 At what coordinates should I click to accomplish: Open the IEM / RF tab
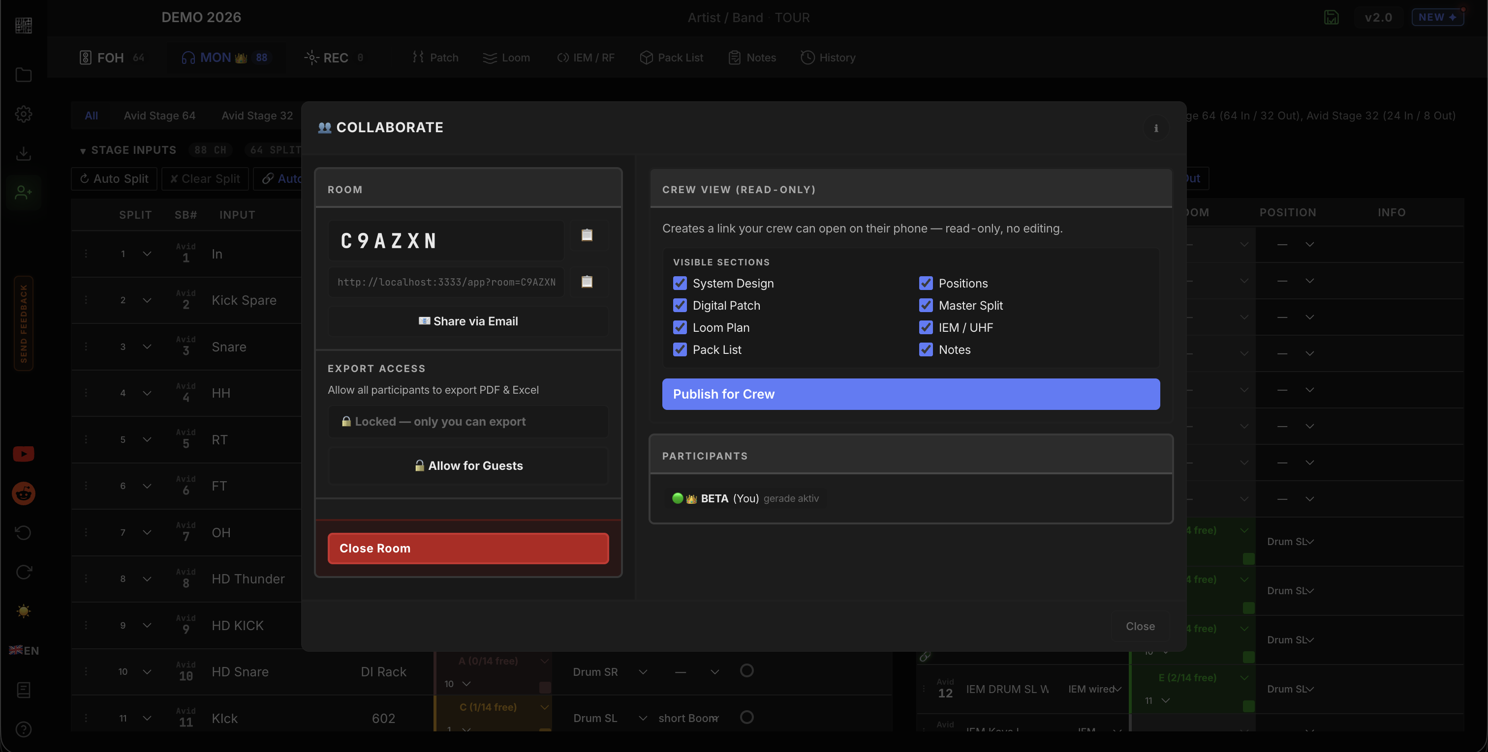click(585, 58)
